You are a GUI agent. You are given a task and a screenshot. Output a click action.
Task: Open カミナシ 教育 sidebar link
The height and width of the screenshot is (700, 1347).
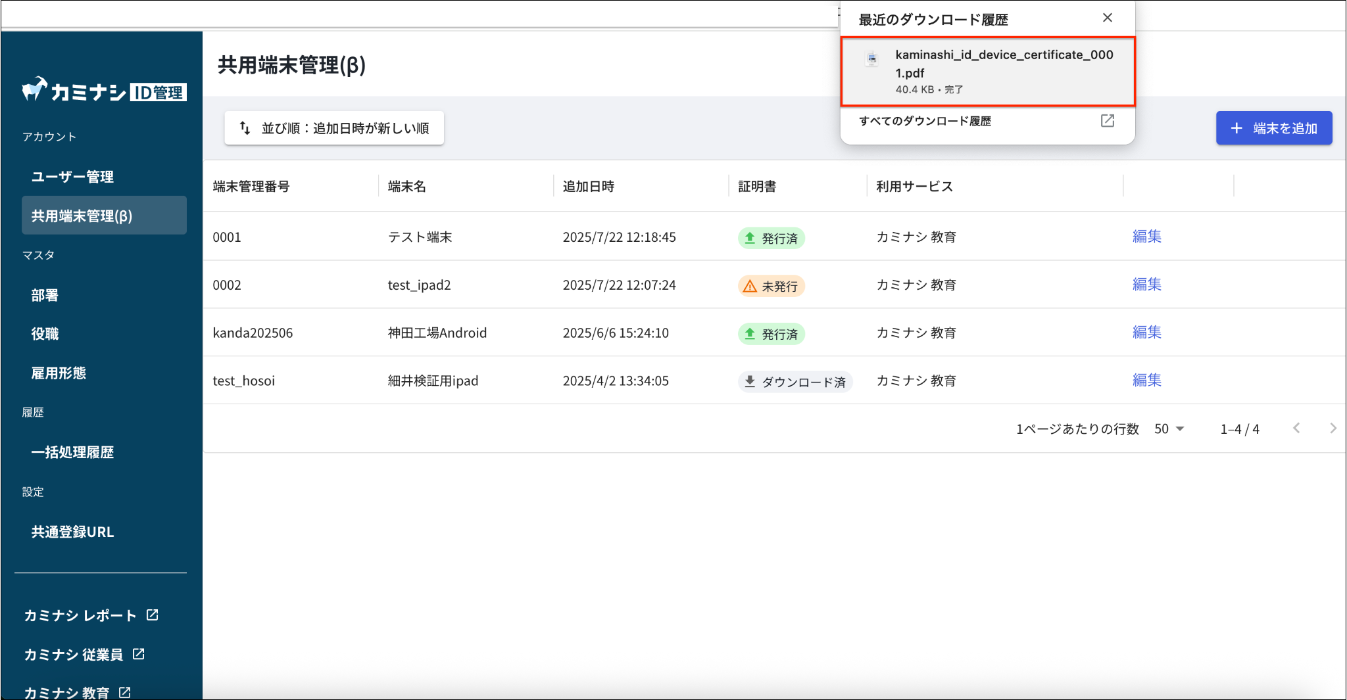coord(77,692)
